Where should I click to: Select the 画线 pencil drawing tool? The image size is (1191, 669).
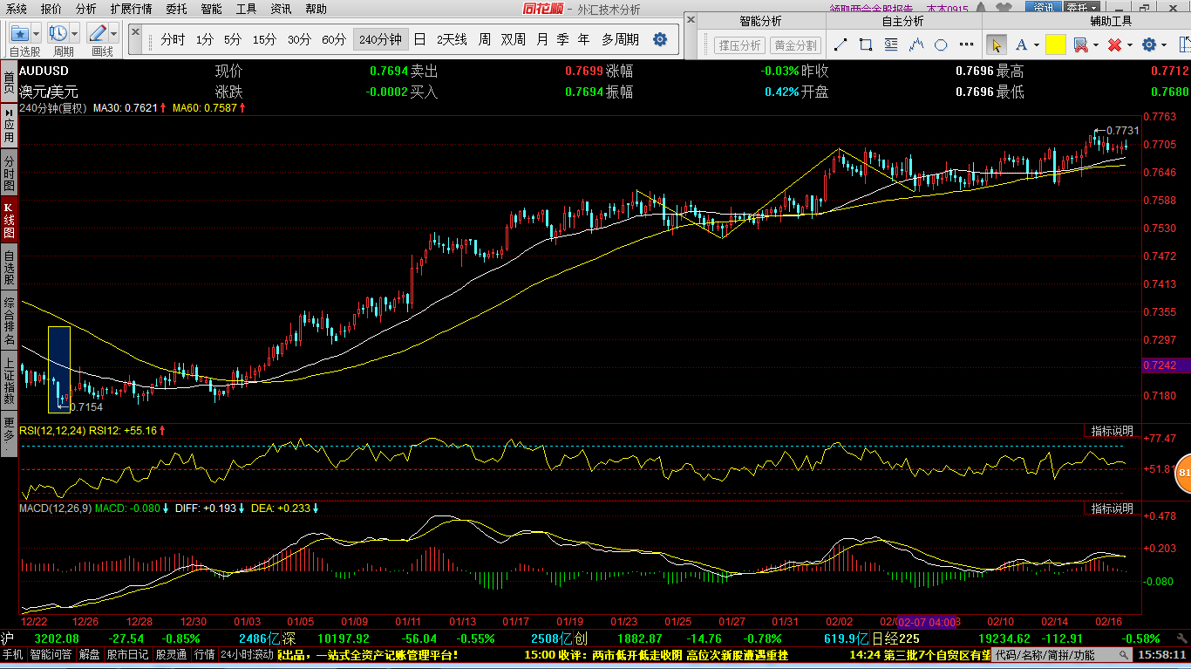tap(98, 34)
